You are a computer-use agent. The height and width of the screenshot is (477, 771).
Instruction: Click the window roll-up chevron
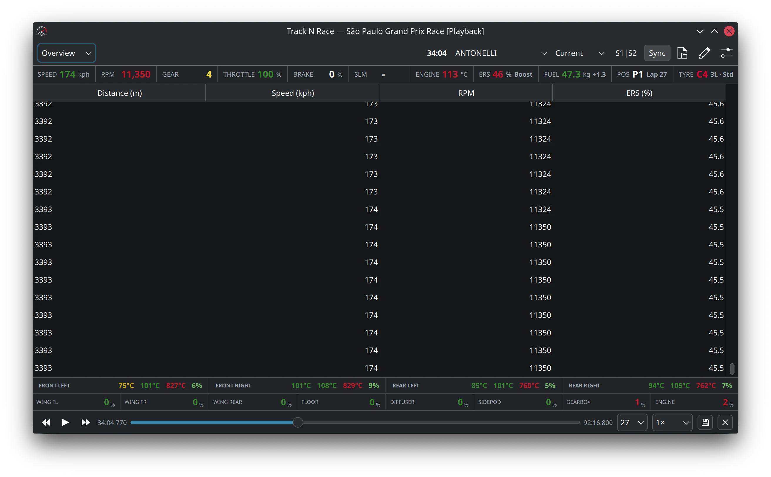coord(714,31)
